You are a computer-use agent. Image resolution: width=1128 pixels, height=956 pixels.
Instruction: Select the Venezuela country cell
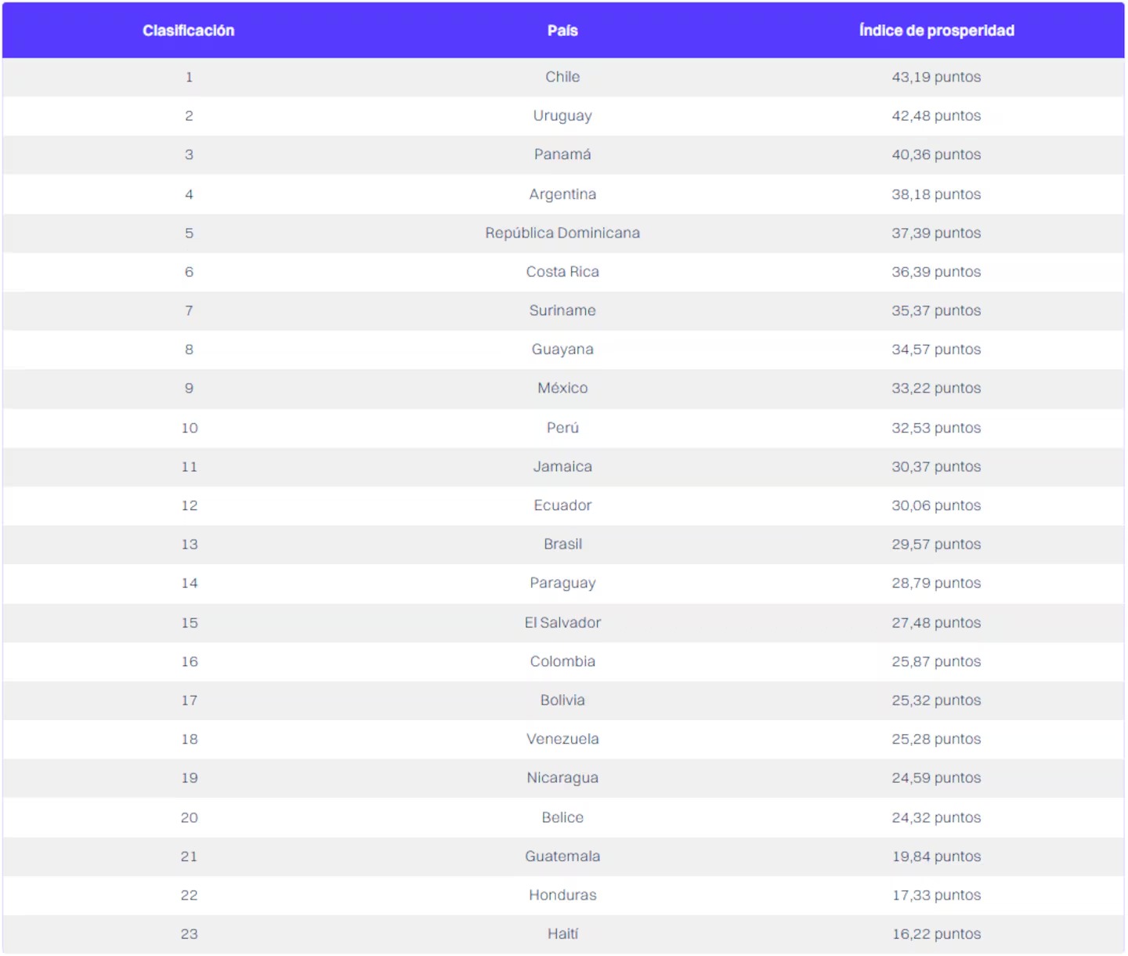[x=562, y=739]
